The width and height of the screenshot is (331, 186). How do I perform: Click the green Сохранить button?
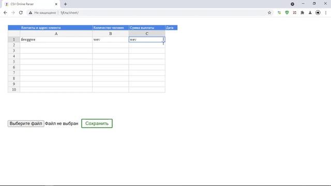97,123
